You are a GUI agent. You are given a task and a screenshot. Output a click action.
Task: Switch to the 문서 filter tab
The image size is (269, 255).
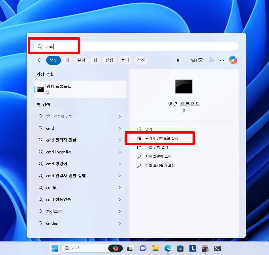pyautogui.click(x=81, y=60)
